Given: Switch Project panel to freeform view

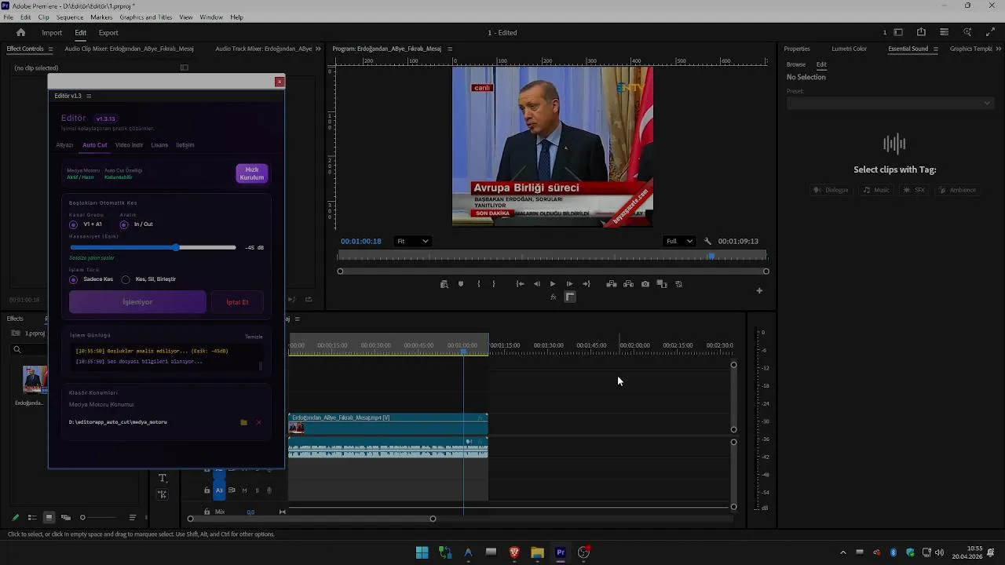Looking at the screenshot, I should (66, 517).
